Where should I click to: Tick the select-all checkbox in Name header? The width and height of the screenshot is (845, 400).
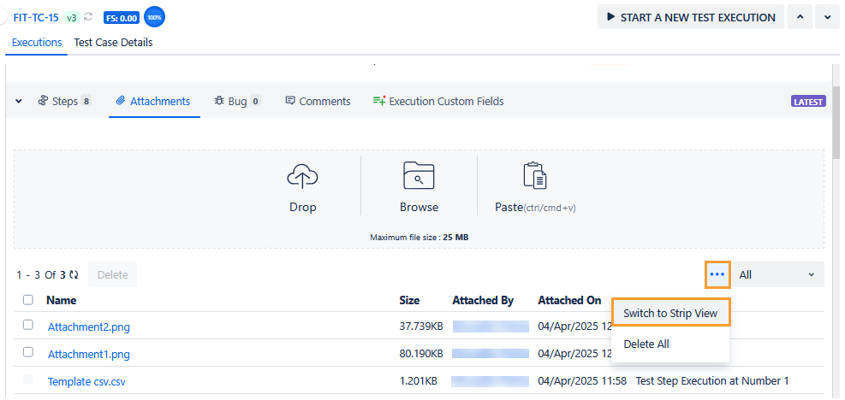(x=28, y=300)
